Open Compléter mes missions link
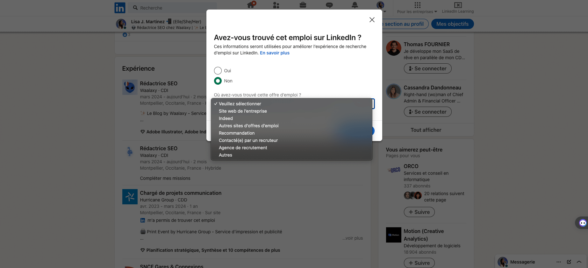 point(165,178)
